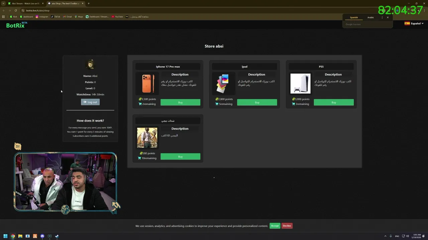
Task: Close the absi Shop browser tab
Action: coord(83,3)
